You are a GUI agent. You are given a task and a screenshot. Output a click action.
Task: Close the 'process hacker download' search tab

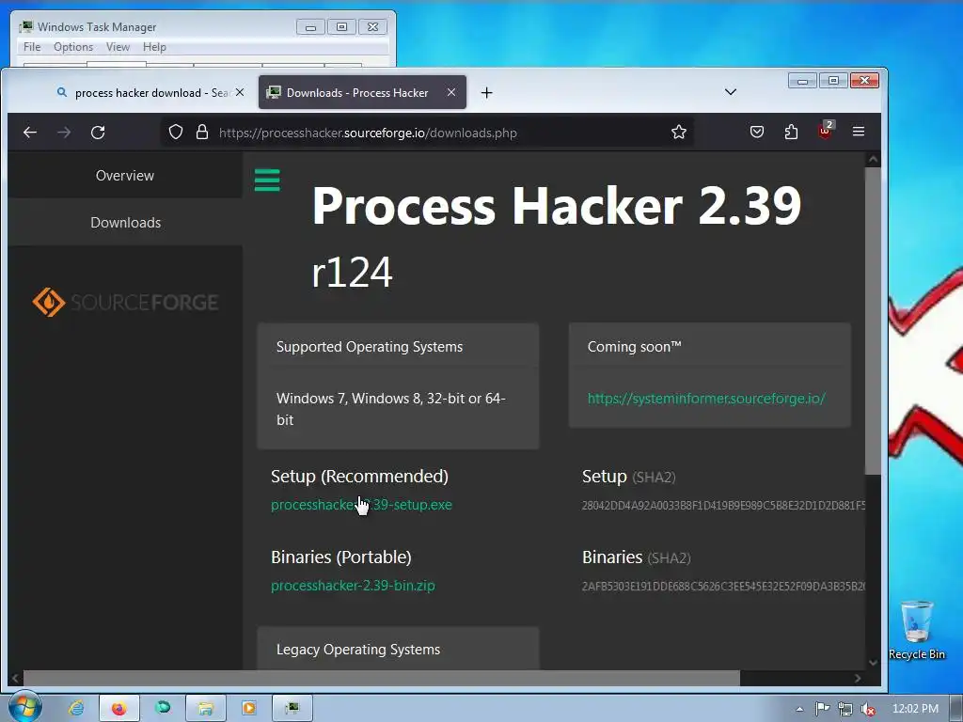coord(240,92)
